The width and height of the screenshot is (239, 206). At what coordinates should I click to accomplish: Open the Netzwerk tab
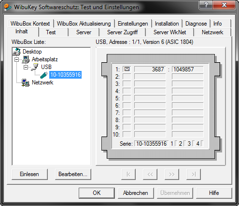click(x=212, y=32)
